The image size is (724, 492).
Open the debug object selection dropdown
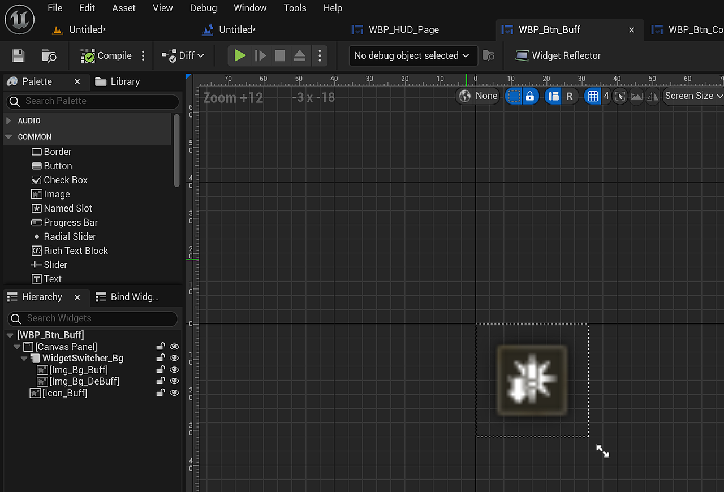[413, 55]
